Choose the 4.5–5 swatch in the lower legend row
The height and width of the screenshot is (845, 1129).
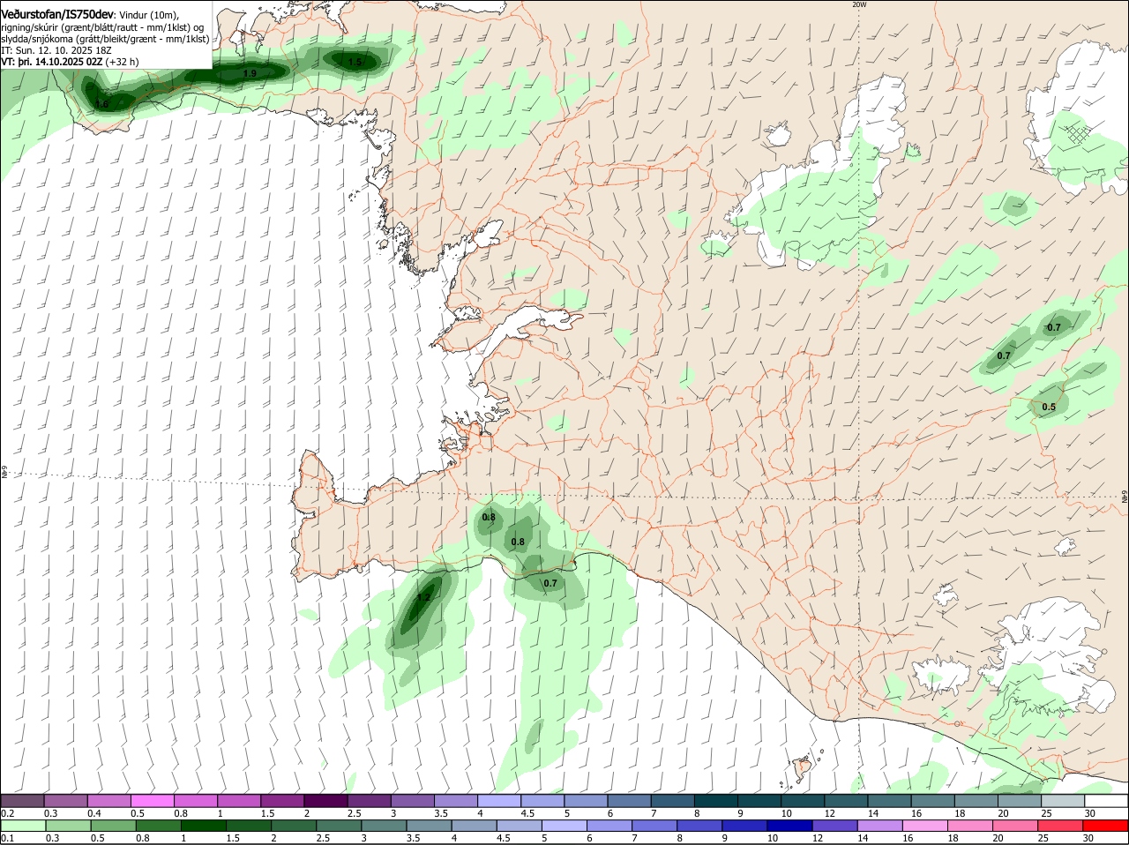pyautogui.click(x=520, y=826)
